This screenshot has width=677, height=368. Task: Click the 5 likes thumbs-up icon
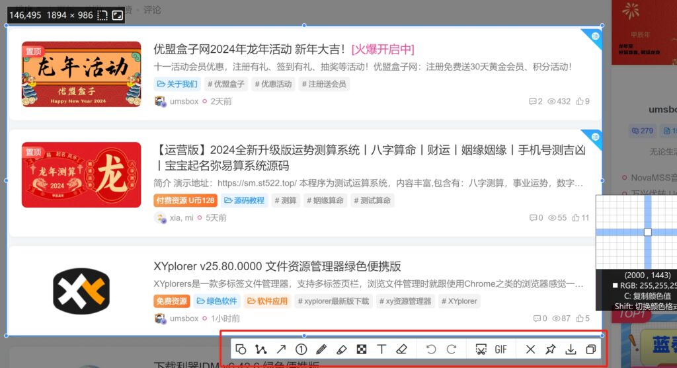pos(580,318)
